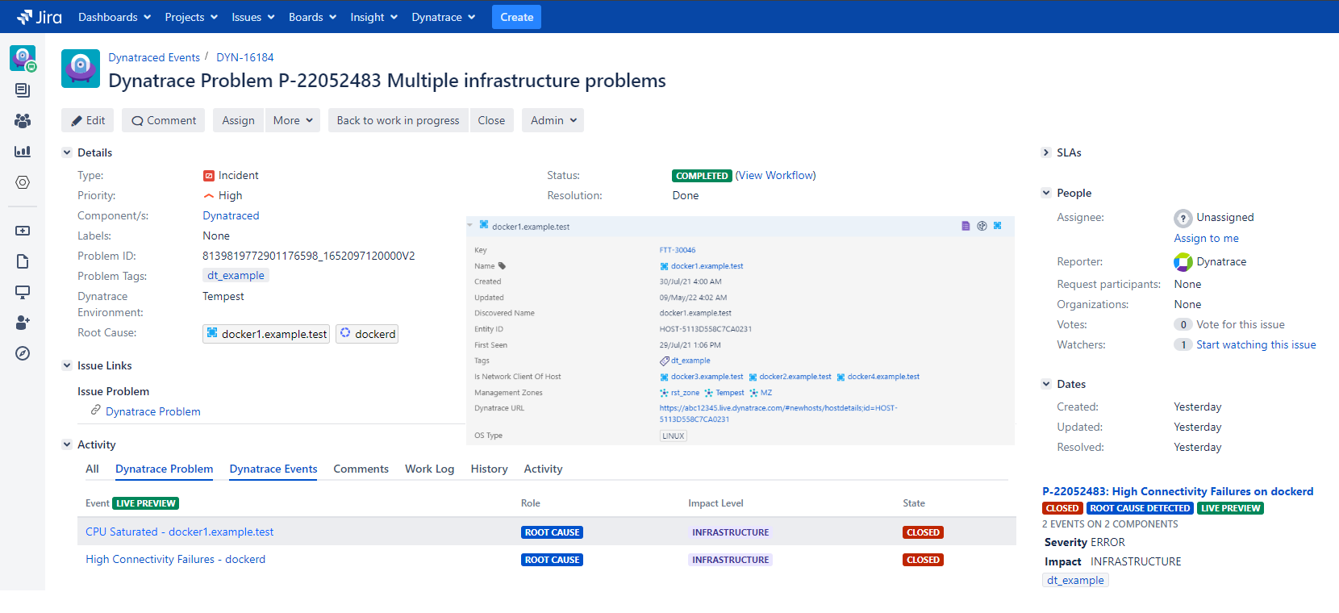This screenshot has height=613, width=1339.
Task: Click the Comment button
Action: point(164,120)
